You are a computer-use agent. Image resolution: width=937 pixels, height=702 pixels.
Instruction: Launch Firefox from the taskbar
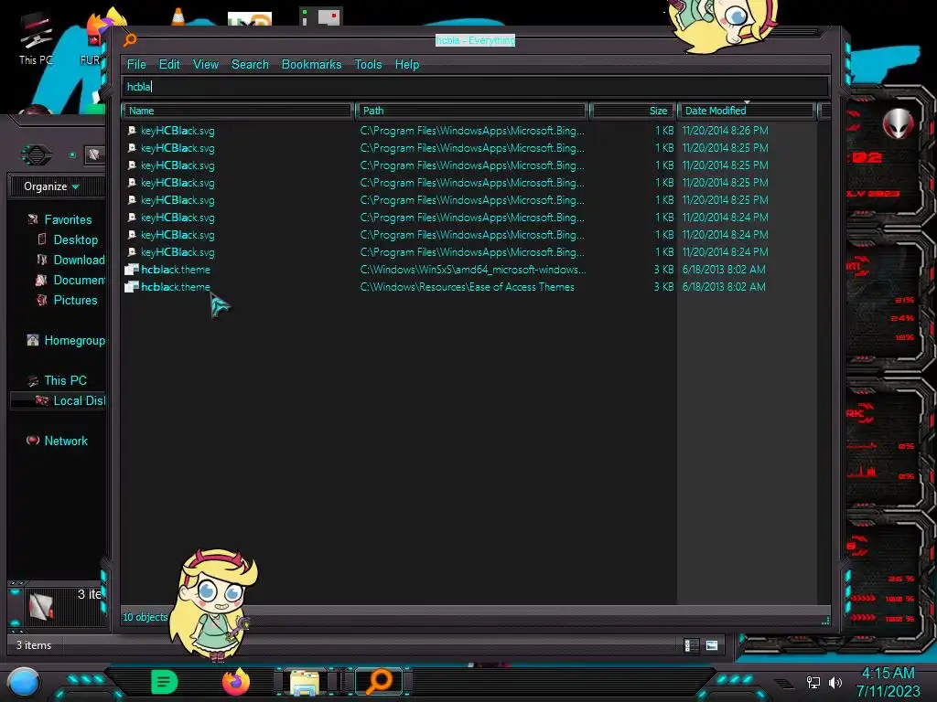click(236, 682)
